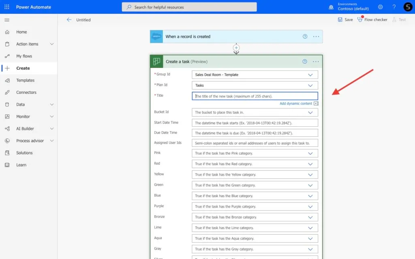Viewport: 415px width, 259px height.
Task: Save the flow
Action: click(x=345, y=19)
